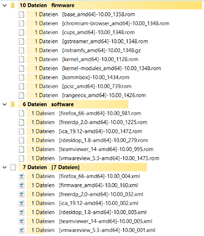This screenshot has width=204, height=236.
Task: Click file icon of freerdp_2.0-amd64 rom
Action: (x=21, y=123)
